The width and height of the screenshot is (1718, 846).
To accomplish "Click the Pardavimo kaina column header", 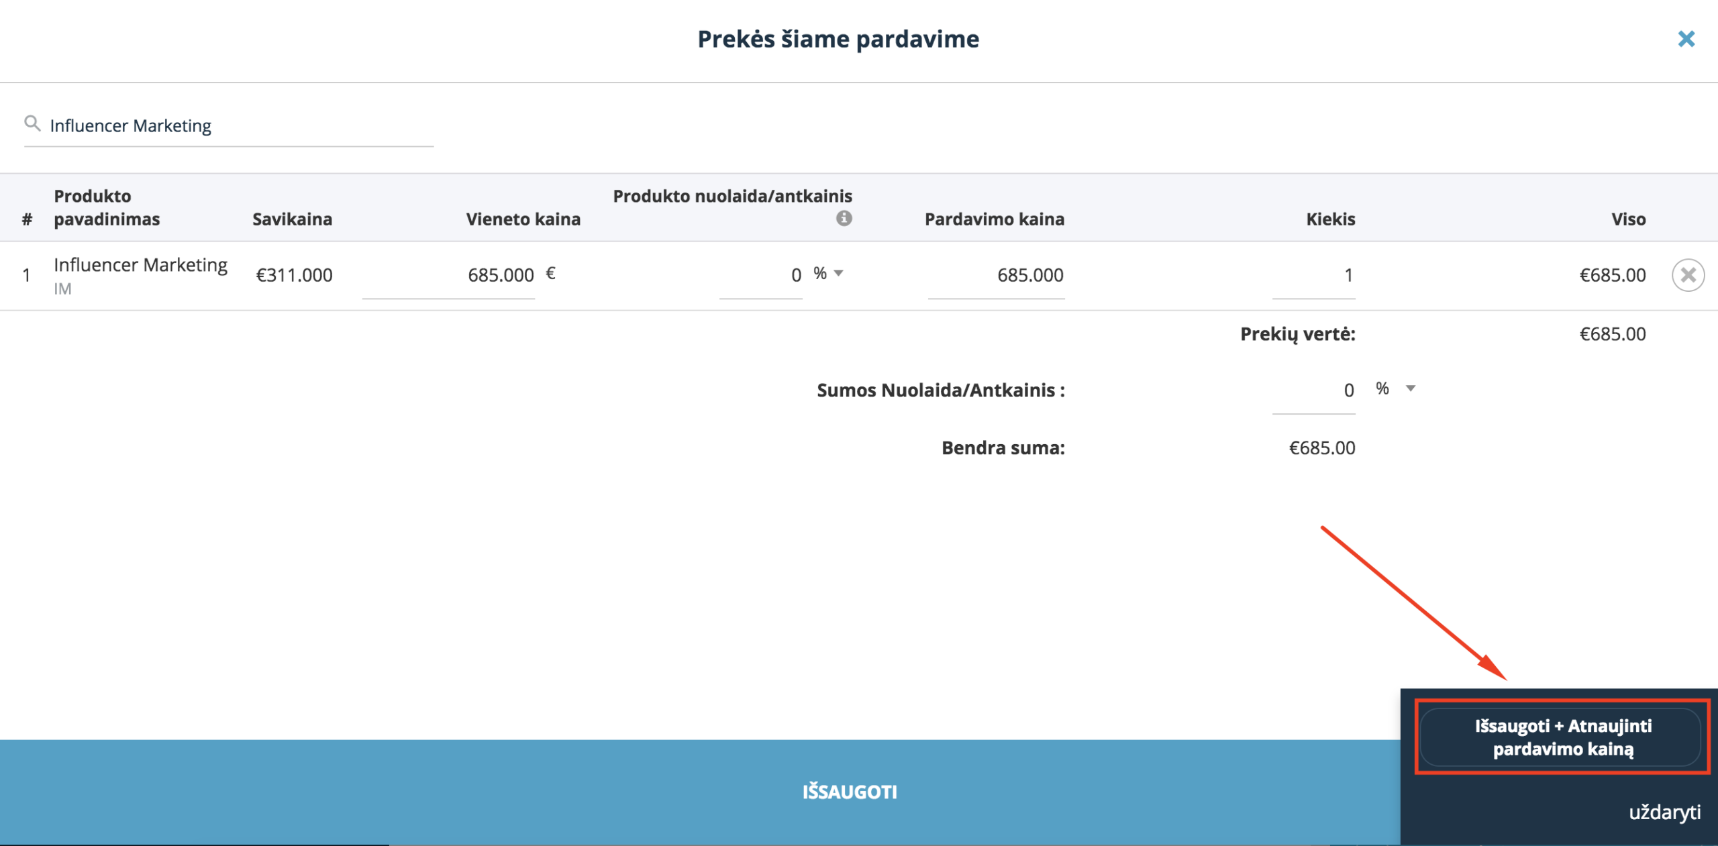I will (995, 219).
